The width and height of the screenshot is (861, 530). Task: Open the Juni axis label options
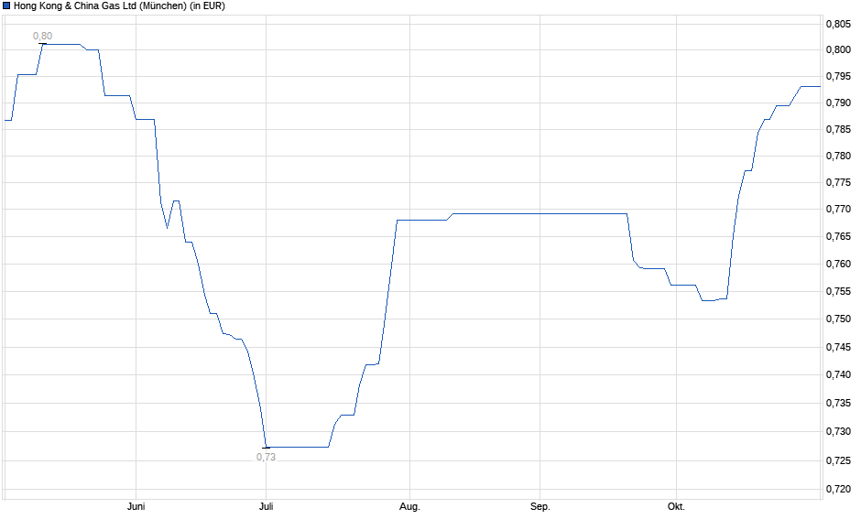coord(134,505)
